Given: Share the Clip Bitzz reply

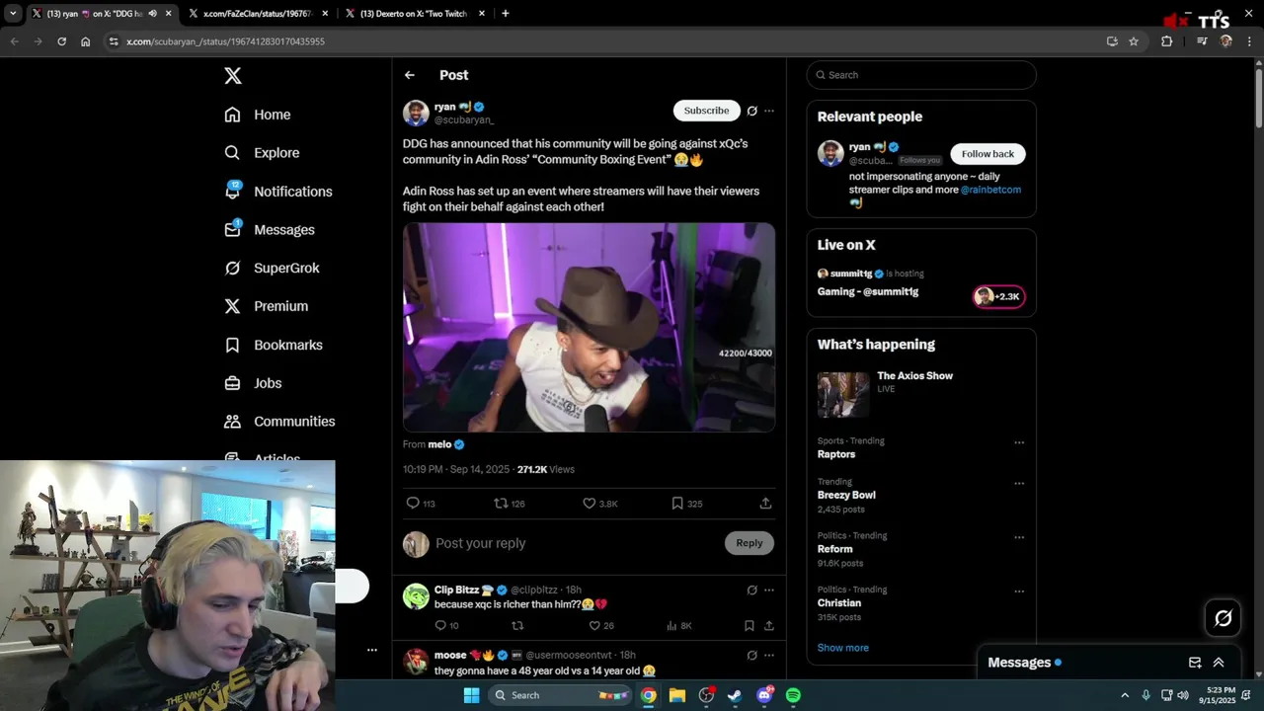Looking at the screenshot, I should pyautogui.click(x=769, y=626).
